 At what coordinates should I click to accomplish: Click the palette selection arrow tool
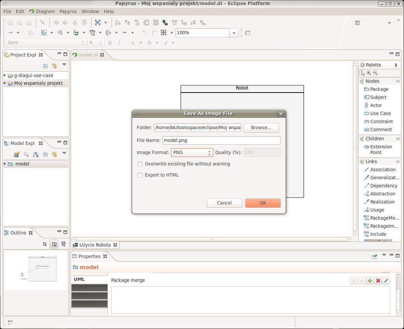tap(363, 73)
